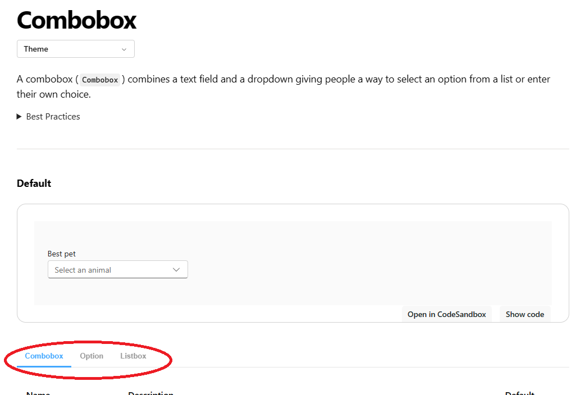Click the Best pet field label
This screenshot has width=585, height=395.
(62, 254)
